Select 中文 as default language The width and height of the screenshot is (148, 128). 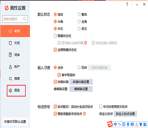[x=55, y=29]
